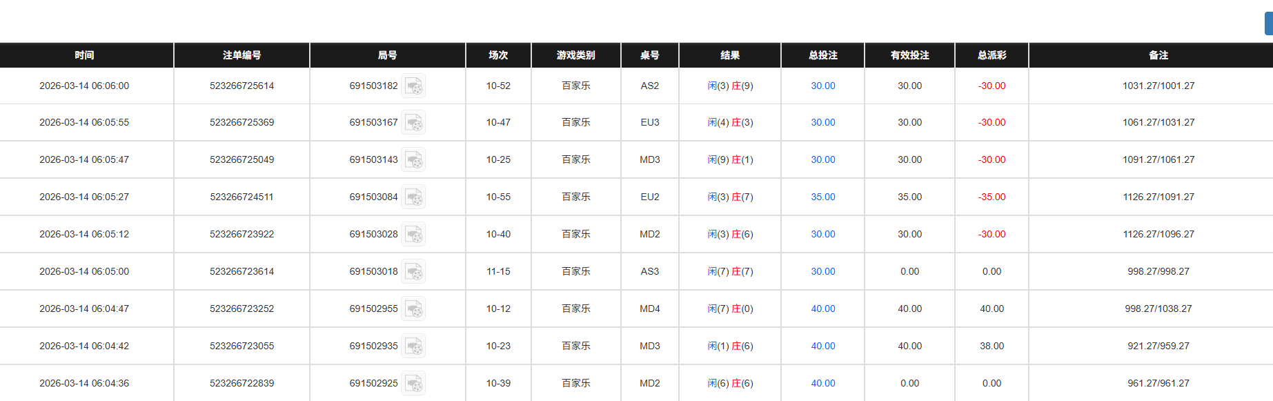Image resolution: width=1273 pixels, height=401 pixels.
Task: Open video replay for game 691503084
Action: click(414, 197)
